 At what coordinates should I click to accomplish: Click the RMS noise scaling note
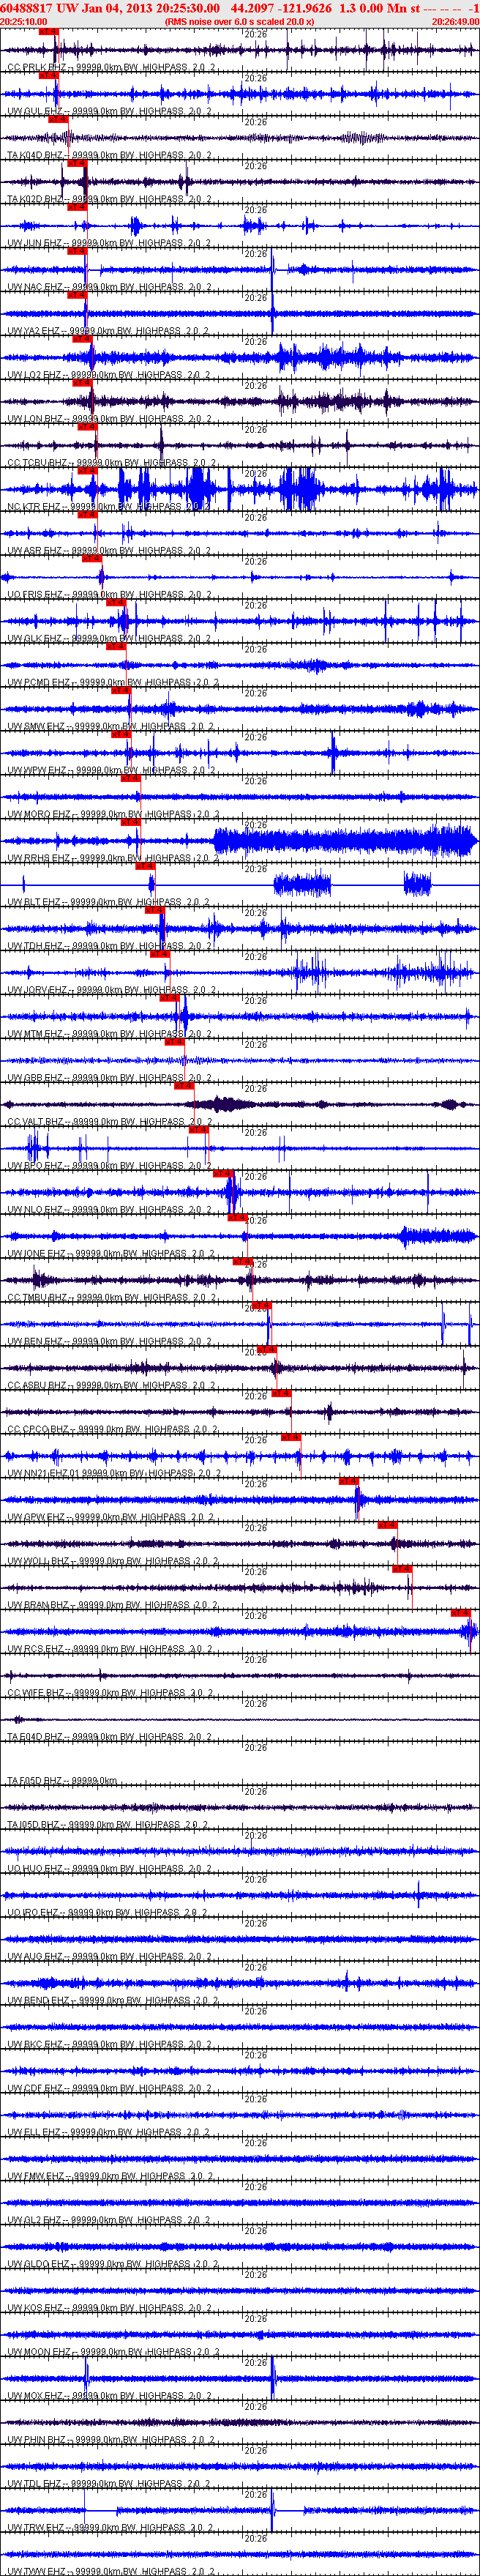[239, 21]
